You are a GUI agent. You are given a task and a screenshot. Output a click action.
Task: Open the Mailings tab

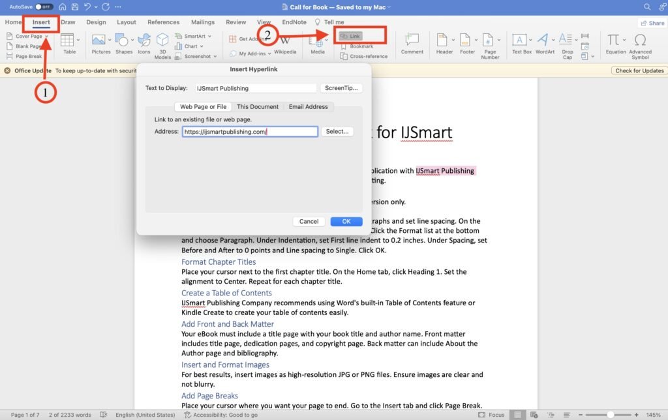pos(203,22)
